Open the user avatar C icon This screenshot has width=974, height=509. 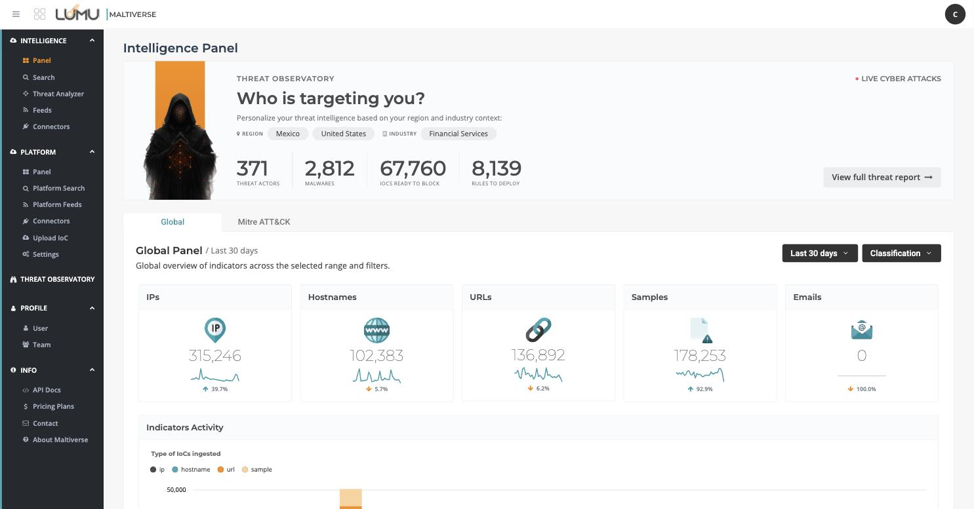955,14
